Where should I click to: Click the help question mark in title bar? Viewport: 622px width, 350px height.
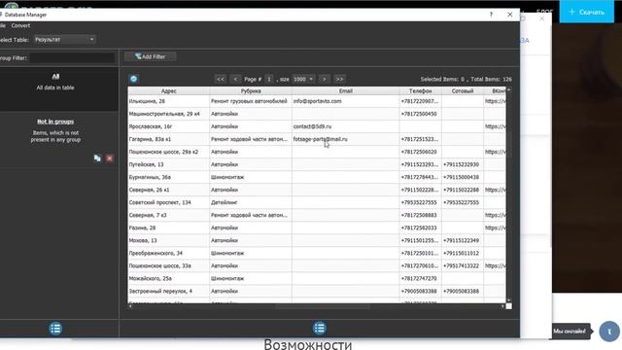click(x=491, y=15)
